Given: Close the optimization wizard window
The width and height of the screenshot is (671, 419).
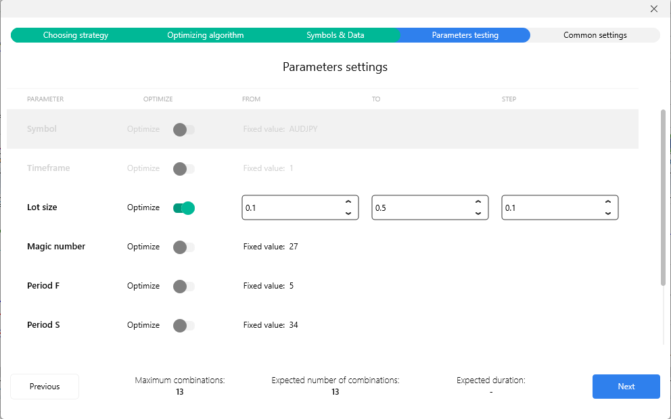Looking at the screenshot, I should [x=653, y=9].
